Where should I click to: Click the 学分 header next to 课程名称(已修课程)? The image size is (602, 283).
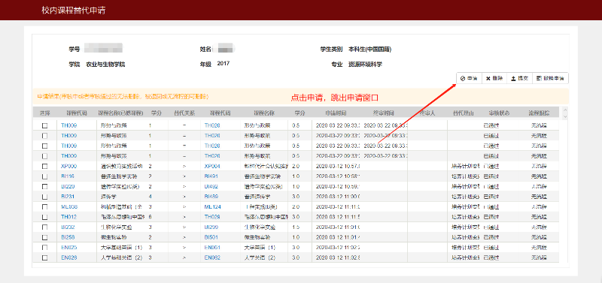pyautogui.click(x=157, y=113)
